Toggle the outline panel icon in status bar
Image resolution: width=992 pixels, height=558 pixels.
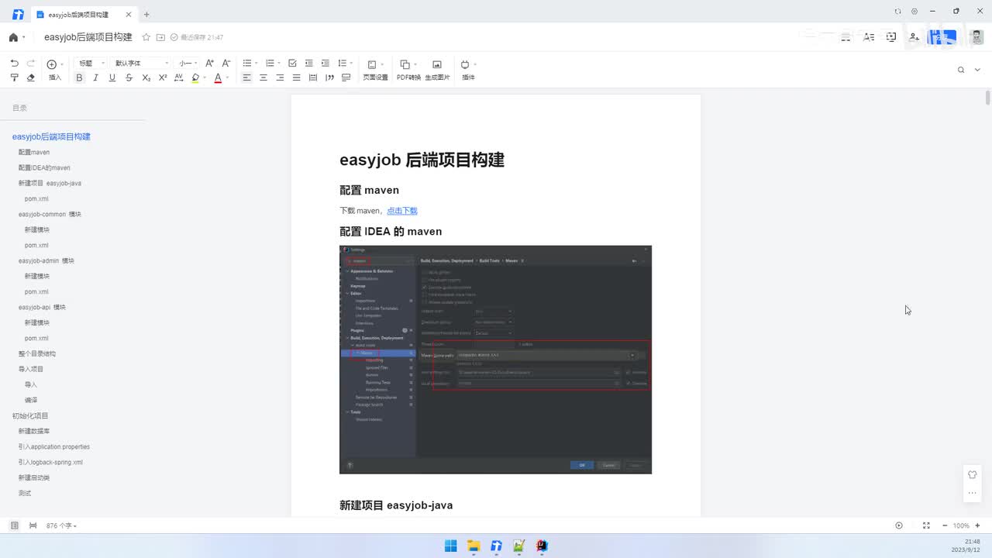coord(14,525)
